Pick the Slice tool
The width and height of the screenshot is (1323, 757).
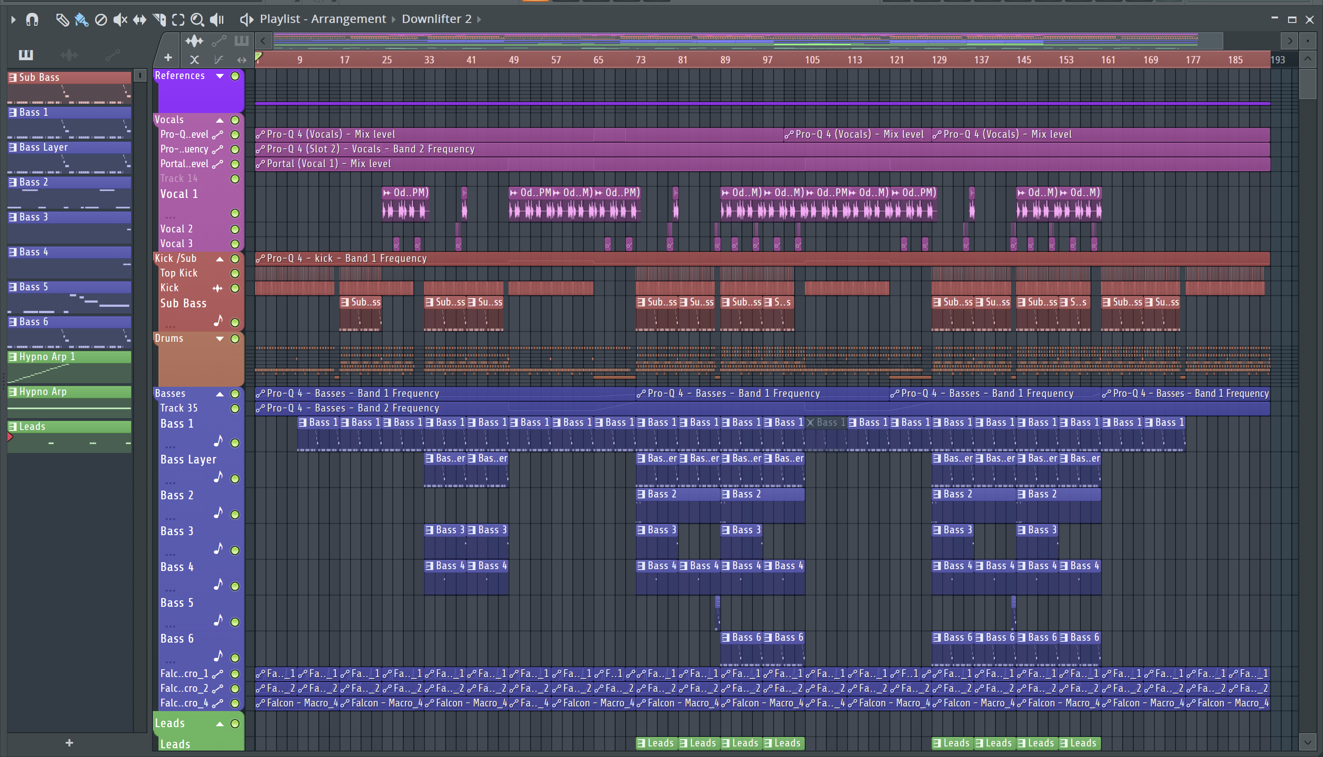pos(159,20)
